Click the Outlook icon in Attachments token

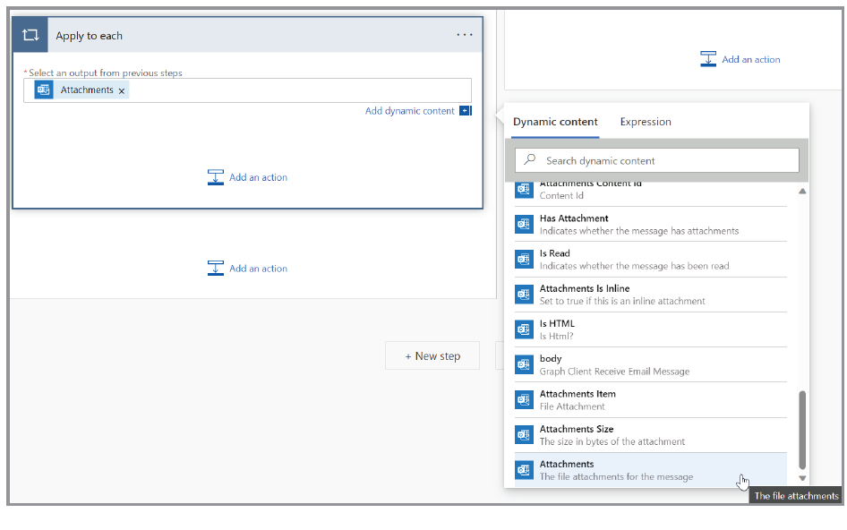tap(44, 90)
